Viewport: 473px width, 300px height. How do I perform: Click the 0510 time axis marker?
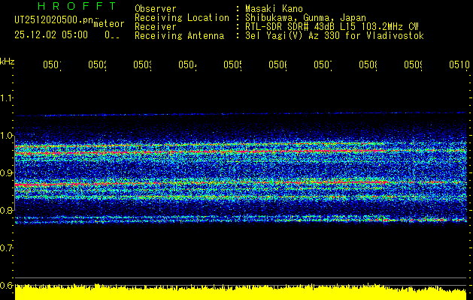[x=459, y=64]
